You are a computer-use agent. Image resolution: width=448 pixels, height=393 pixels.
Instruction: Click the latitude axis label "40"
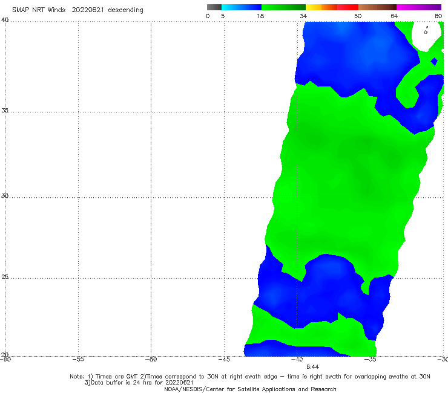coord(5,20)
